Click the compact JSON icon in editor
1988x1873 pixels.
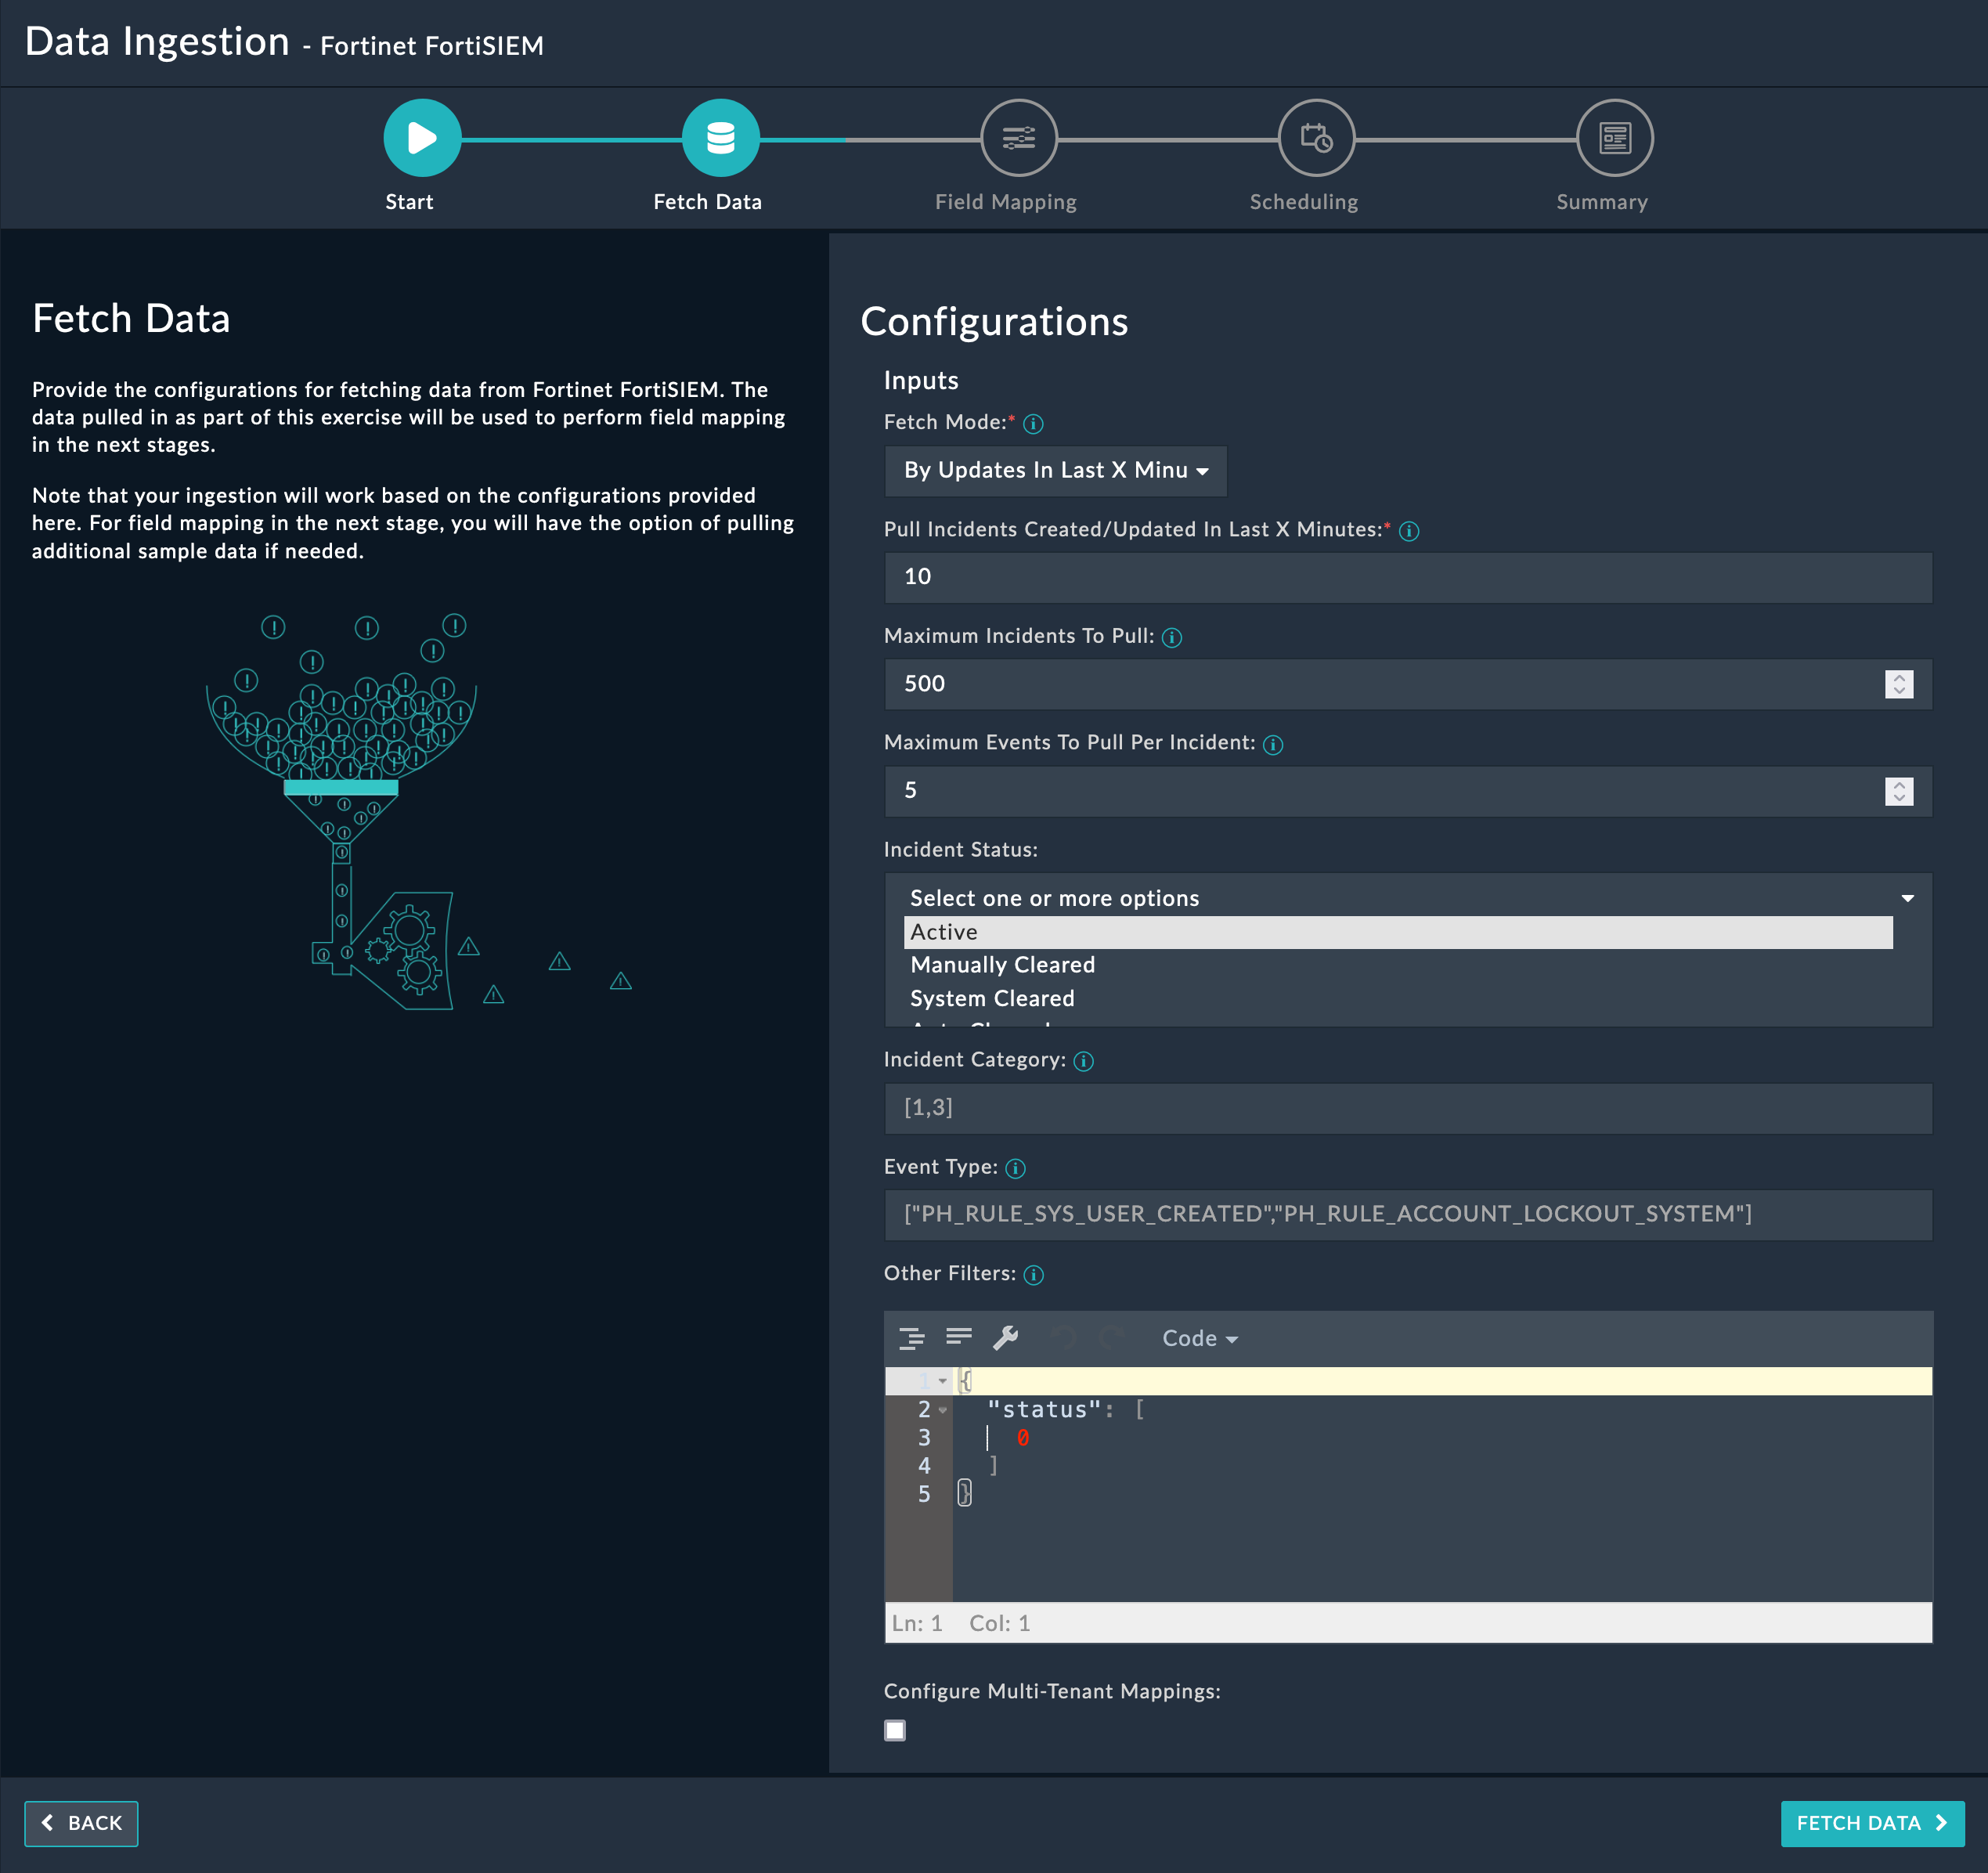click(x=959, y=1338)
